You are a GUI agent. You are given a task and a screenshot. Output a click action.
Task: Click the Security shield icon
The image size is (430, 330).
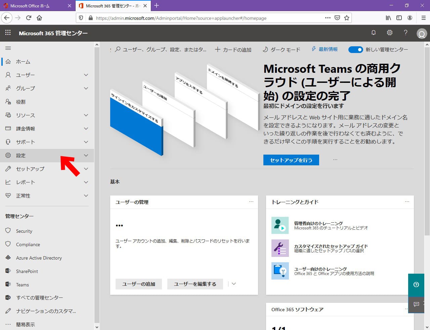tap(8, 231)
